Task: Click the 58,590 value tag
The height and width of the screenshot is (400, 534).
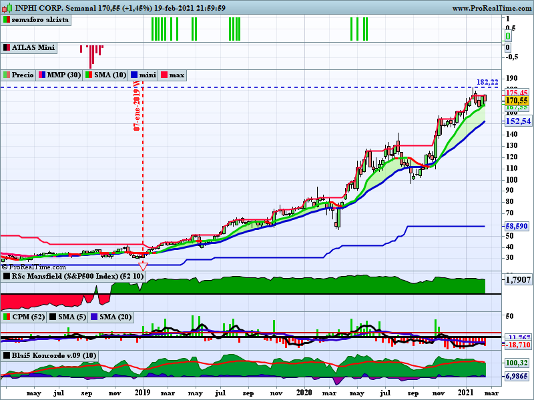Action: click(517, 226)
